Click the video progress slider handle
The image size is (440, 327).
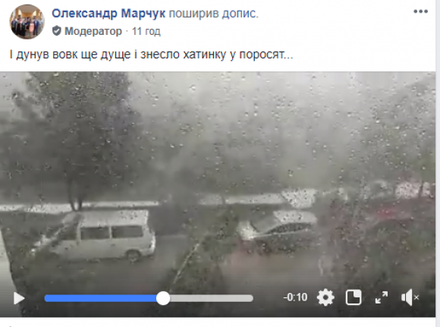(163, 298)
